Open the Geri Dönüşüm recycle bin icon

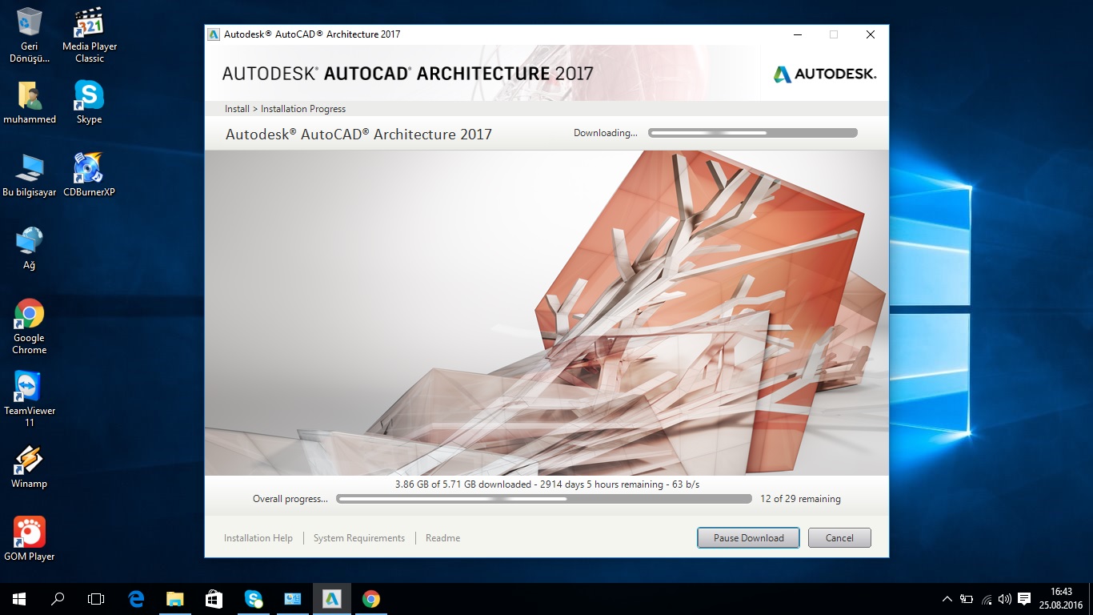(x=30, y=36)
